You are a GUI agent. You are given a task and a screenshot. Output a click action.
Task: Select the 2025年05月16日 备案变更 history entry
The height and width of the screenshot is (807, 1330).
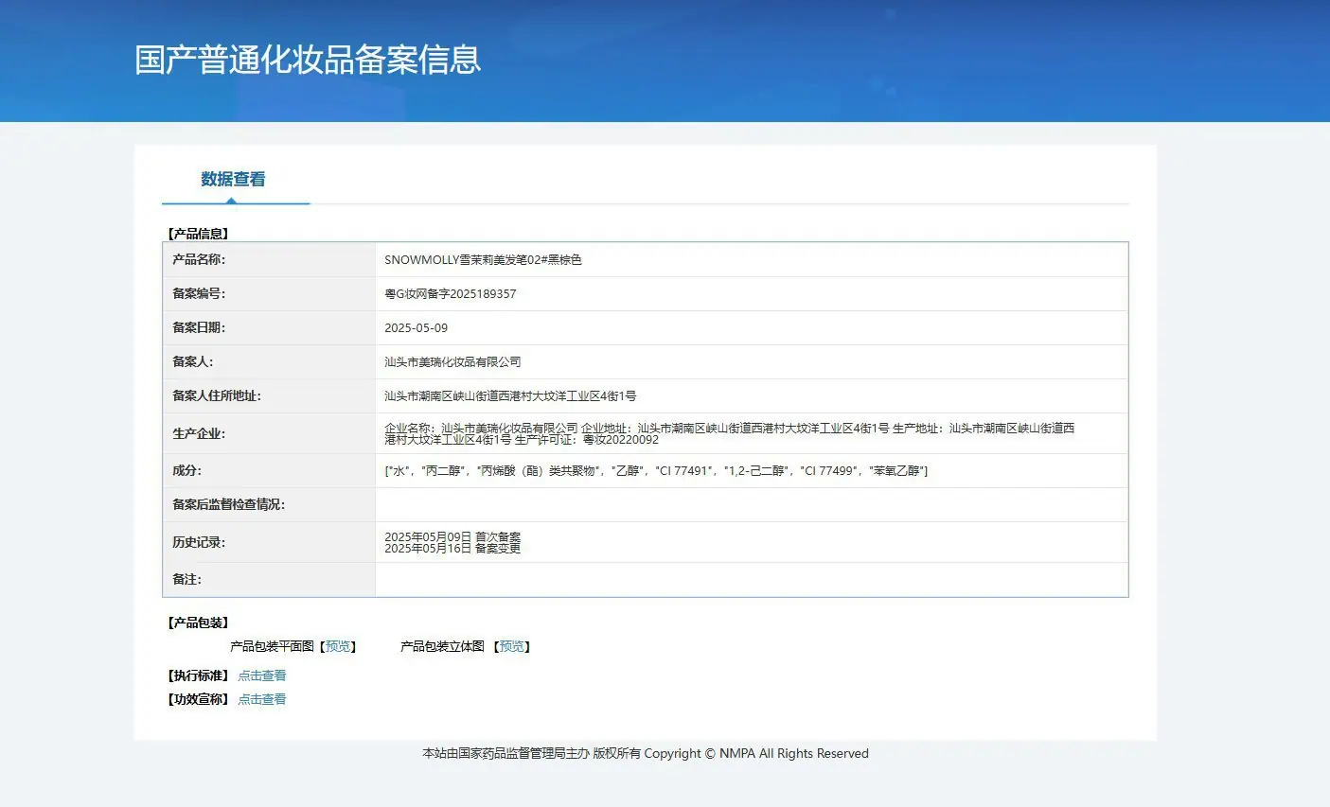452,548
